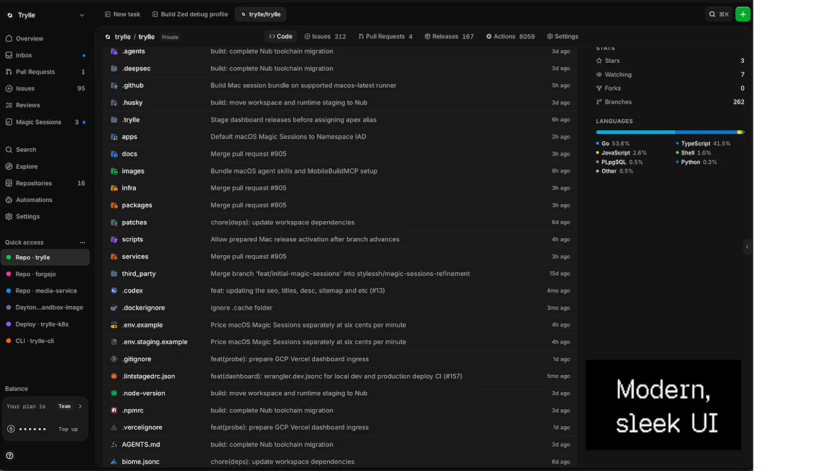The height and width of the screenshot is (471, 823).
Task: Click the Branches 262 stat
Action: 670,102
